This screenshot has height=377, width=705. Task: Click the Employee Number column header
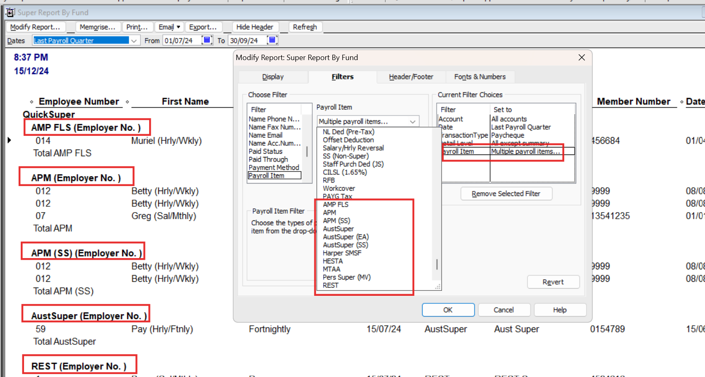pyautogui.click(x=79, y=101)
